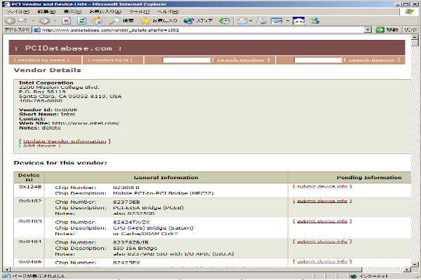
Task: Select the 'SIO ISA Bridge' description text
Action: tap(135, 248)
